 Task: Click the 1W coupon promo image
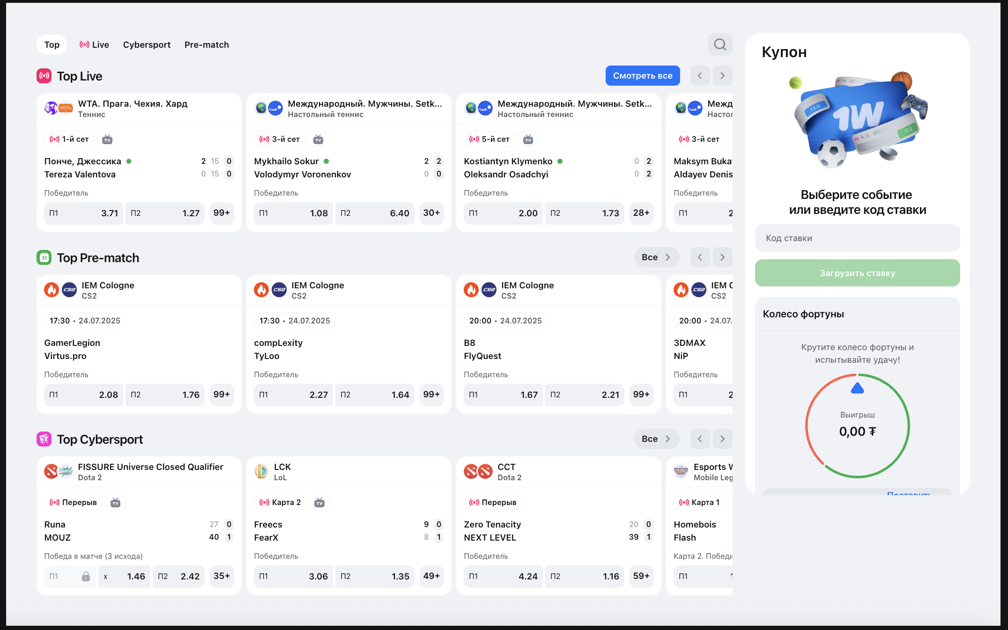coord(858,121)
